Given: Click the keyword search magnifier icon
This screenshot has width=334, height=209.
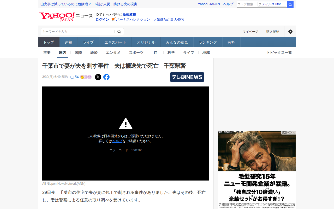Looking at the screenshot, I should pyautogui.click(x=119, y=32).
